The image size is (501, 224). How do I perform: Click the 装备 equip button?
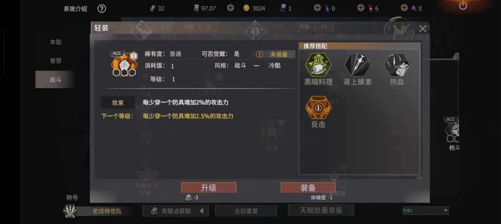pyautogui.click(x=308, y=188)
